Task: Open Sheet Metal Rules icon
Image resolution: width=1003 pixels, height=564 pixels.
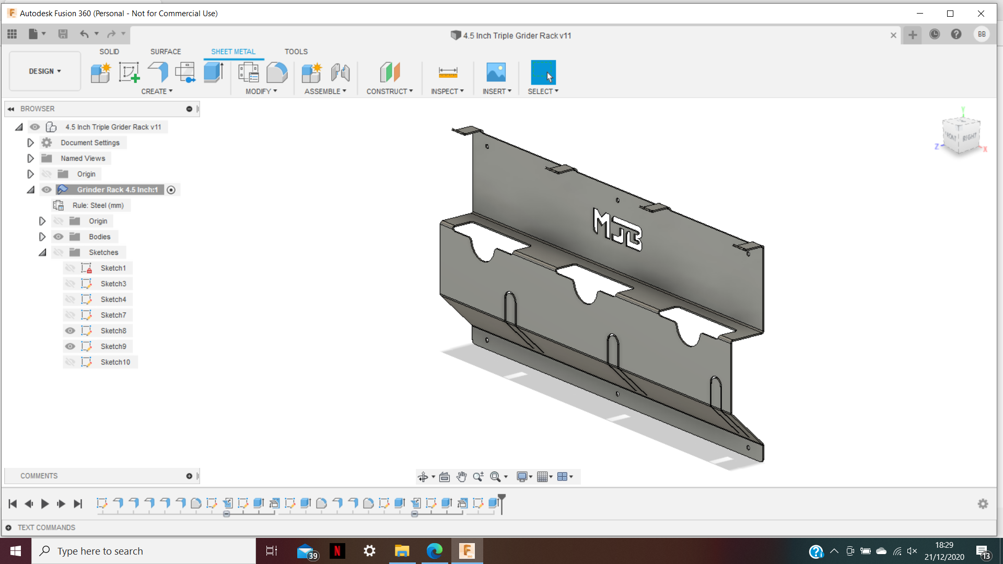Action: (249, 72)
